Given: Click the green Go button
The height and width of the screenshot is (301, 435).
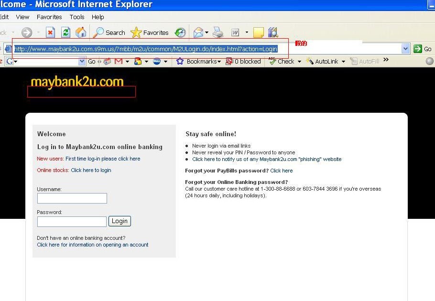Looking at the screenshot, I should click(422, 49).
